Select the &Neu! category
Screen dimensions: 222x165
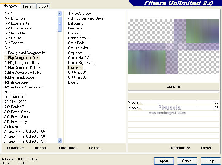click(x=9, y=92)
